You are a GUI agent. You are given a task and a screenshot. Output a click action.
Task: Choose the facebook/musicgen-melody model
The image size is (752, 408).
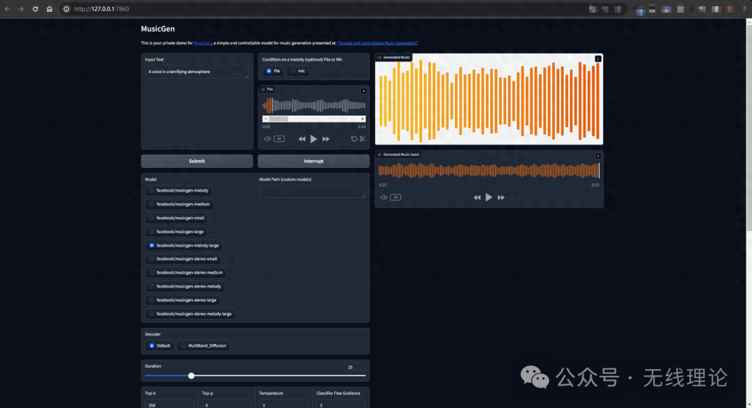click(x=178, y=190)
